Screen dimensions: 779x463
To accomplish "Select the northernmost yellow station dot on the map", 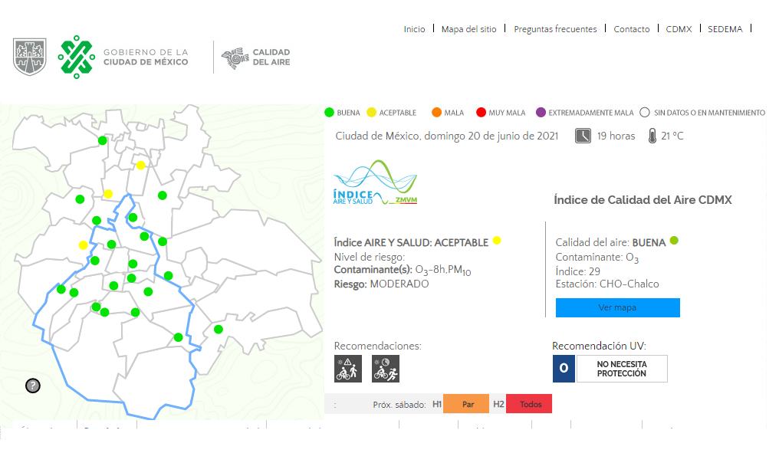I will pos(141,166).
